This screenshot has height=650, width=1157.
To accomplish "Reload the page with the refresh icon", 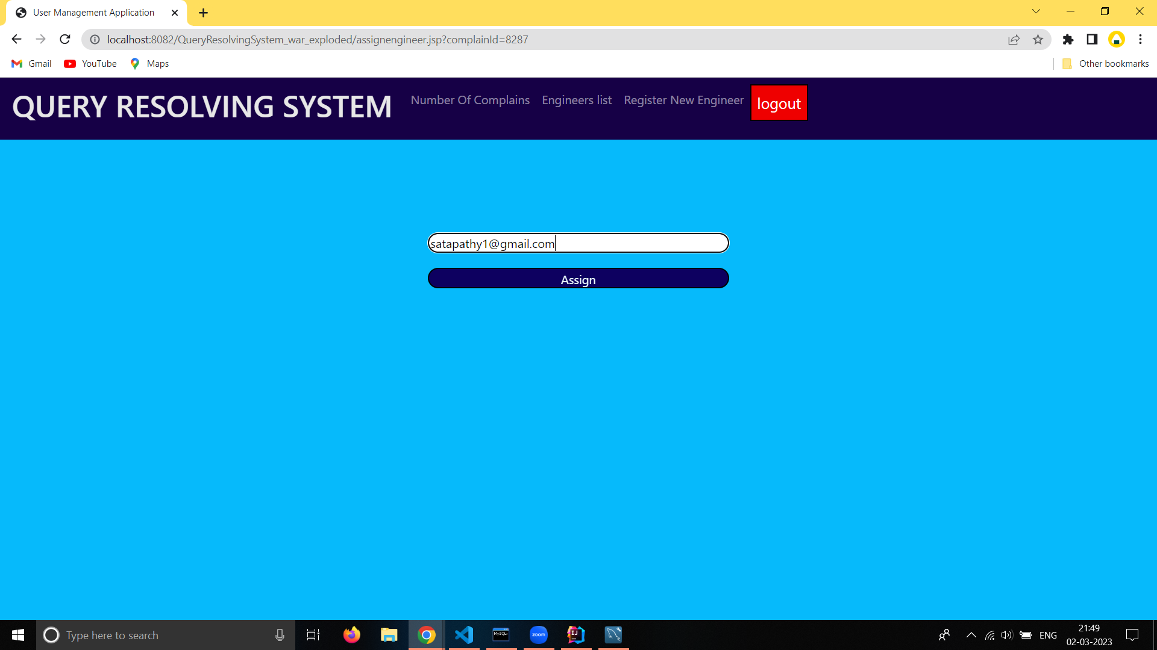I will point(65,40).
